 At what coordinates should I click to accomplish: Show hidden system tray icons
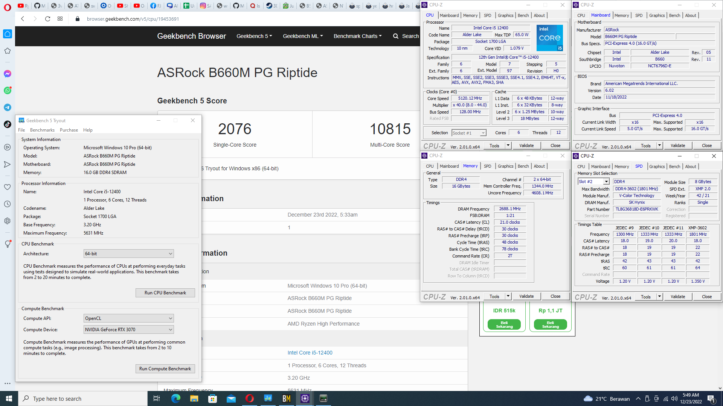pos(638,398)
